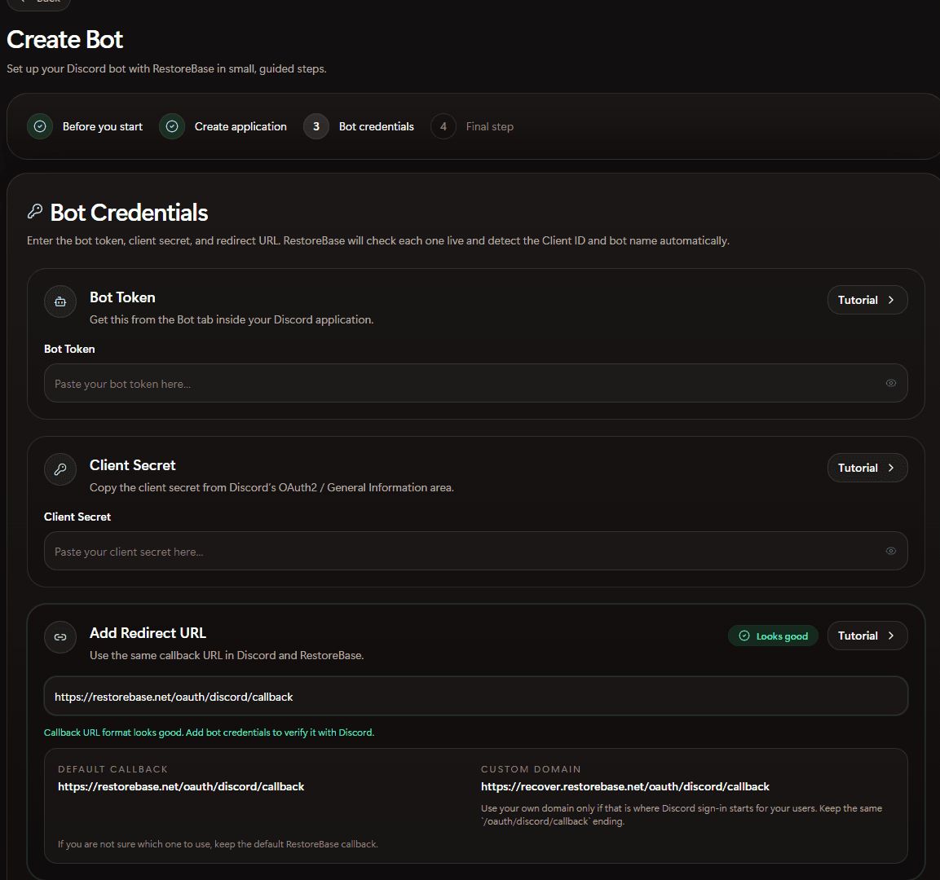940x880 pixels.
Task: Click the link icon in Add Redirect URL card
Action: click(x=60, y=637)
